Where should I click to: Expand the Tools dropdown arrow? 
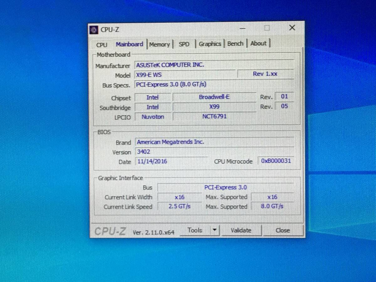tap(215, 230)
